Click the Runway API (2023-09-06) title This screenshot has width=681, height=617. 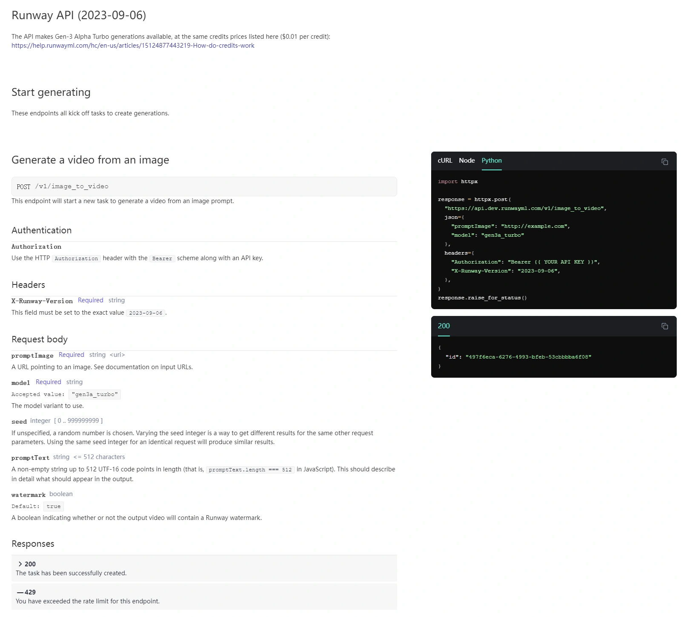point(79,15)
